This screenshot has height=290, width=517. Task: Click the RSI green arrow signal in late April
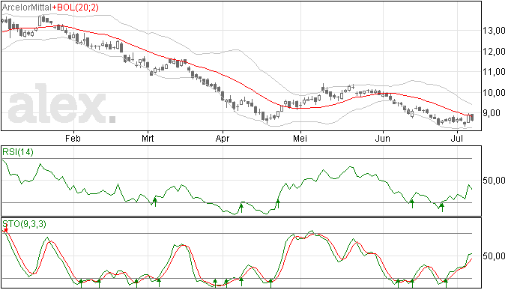click(278, 204)
